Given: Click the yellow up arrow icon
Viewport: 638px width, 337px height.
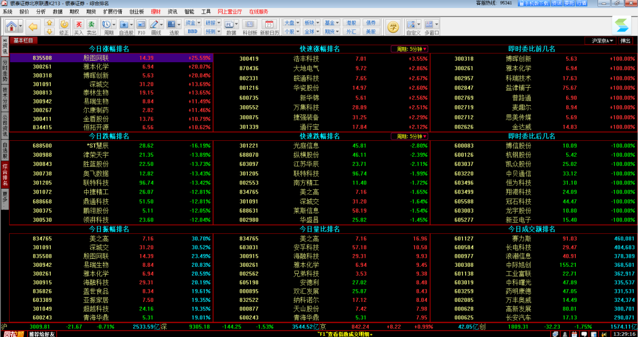Looking at the screenshot, I should [49, 23].
